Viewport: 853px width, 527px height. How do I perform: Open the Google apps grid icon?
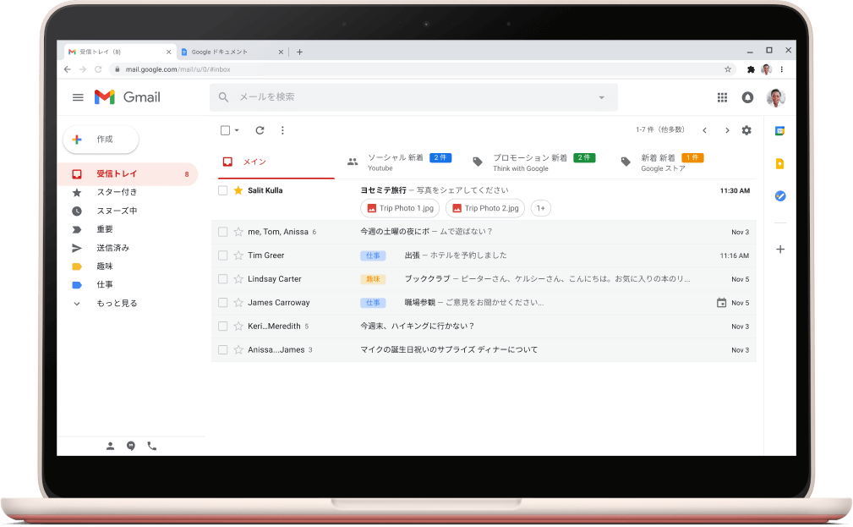click(x=722, y=97)
